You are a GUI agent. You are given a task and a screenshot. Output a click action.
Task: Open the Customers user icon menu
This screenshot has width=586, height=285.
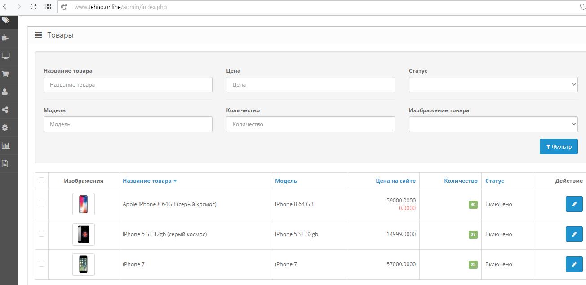[5, 92]
